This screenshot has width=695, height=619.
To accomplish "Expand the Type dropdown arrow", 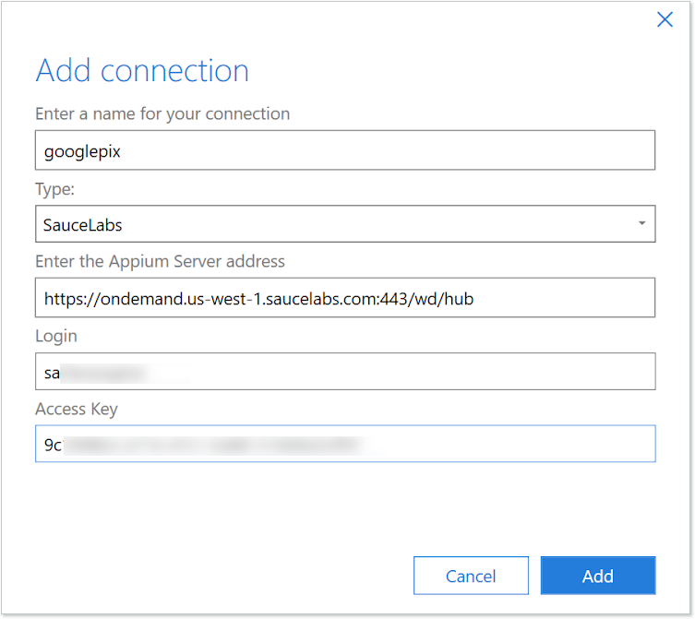I will (x=641, y=224).
